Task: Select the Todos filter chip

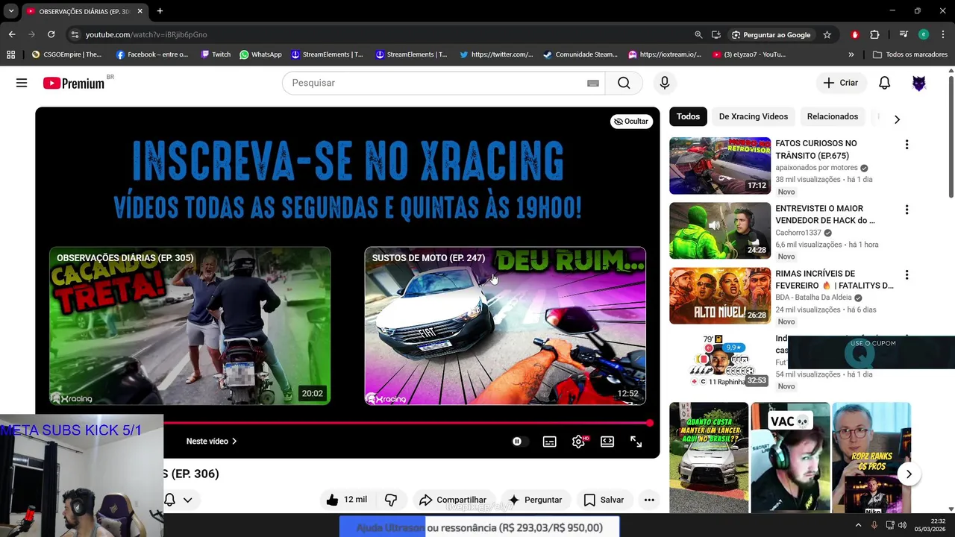Action: click(688, 116)
